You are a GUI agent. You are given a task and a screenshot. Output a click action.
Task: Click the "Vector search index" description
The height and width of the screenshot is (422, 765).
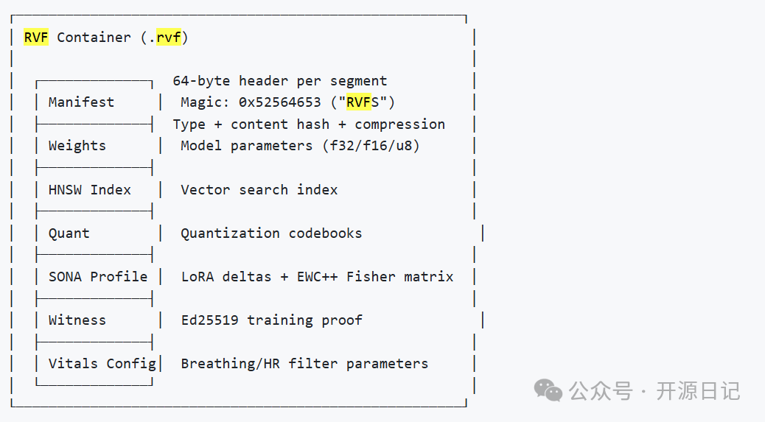(x=259, y=189)
